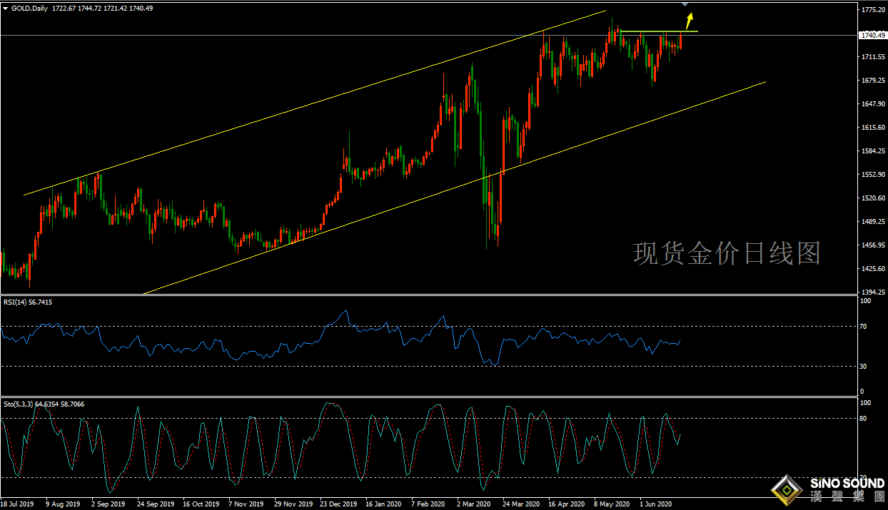
Task: Click date label 8 May 2020
Action: click(613, 504)
